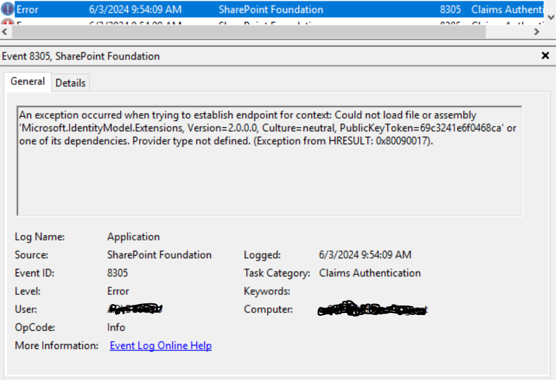Click inside the exception description text box
The height and width of the screenshot is (380, 556).
click(270, 161)
